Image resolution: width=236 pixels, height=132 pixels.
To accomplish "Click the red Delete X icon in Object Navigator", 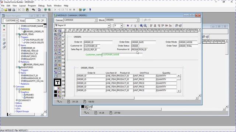I will 4,30.
